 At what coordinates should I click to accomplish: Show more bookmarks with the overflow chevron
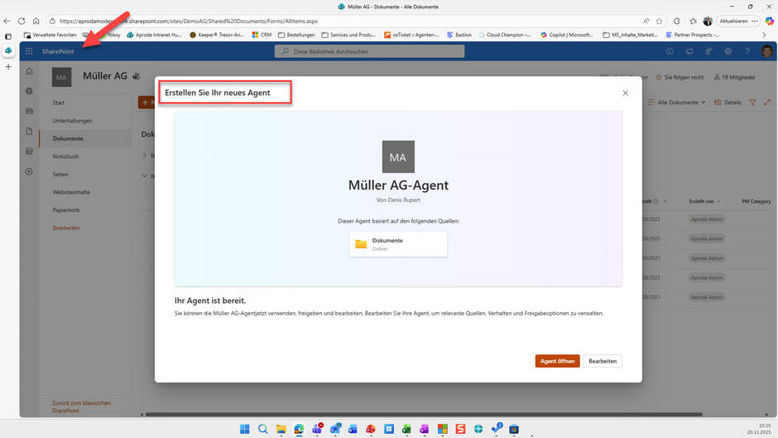tap(764, 35)
